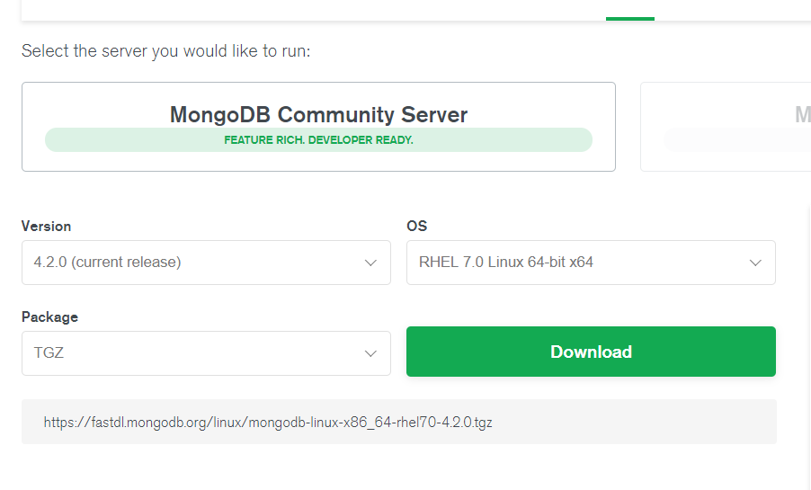Choose the partially visible server card on the right
Viewport: 811px width, 490px height.
tap(728, 126)
